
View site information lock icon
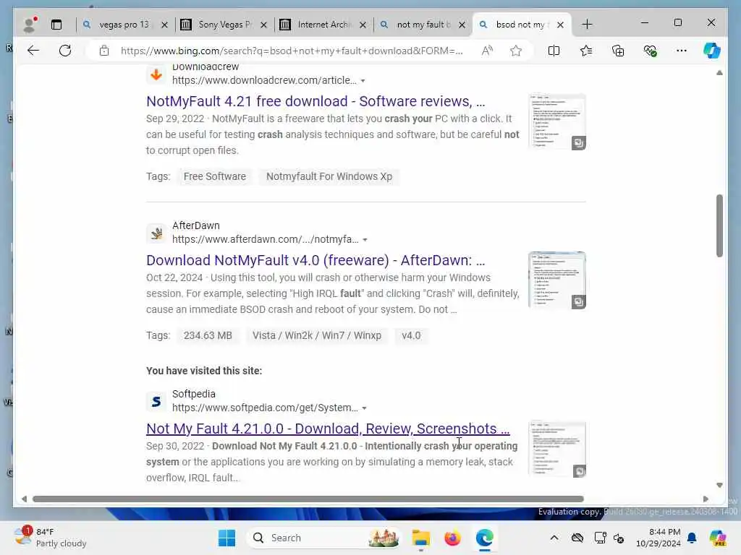104,51
